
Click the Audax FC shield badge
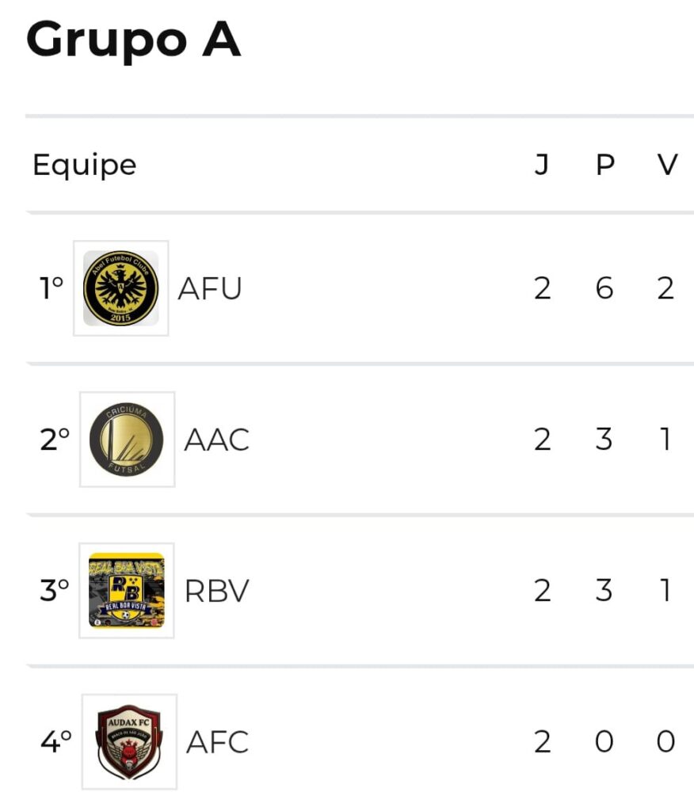pos(129,742)
